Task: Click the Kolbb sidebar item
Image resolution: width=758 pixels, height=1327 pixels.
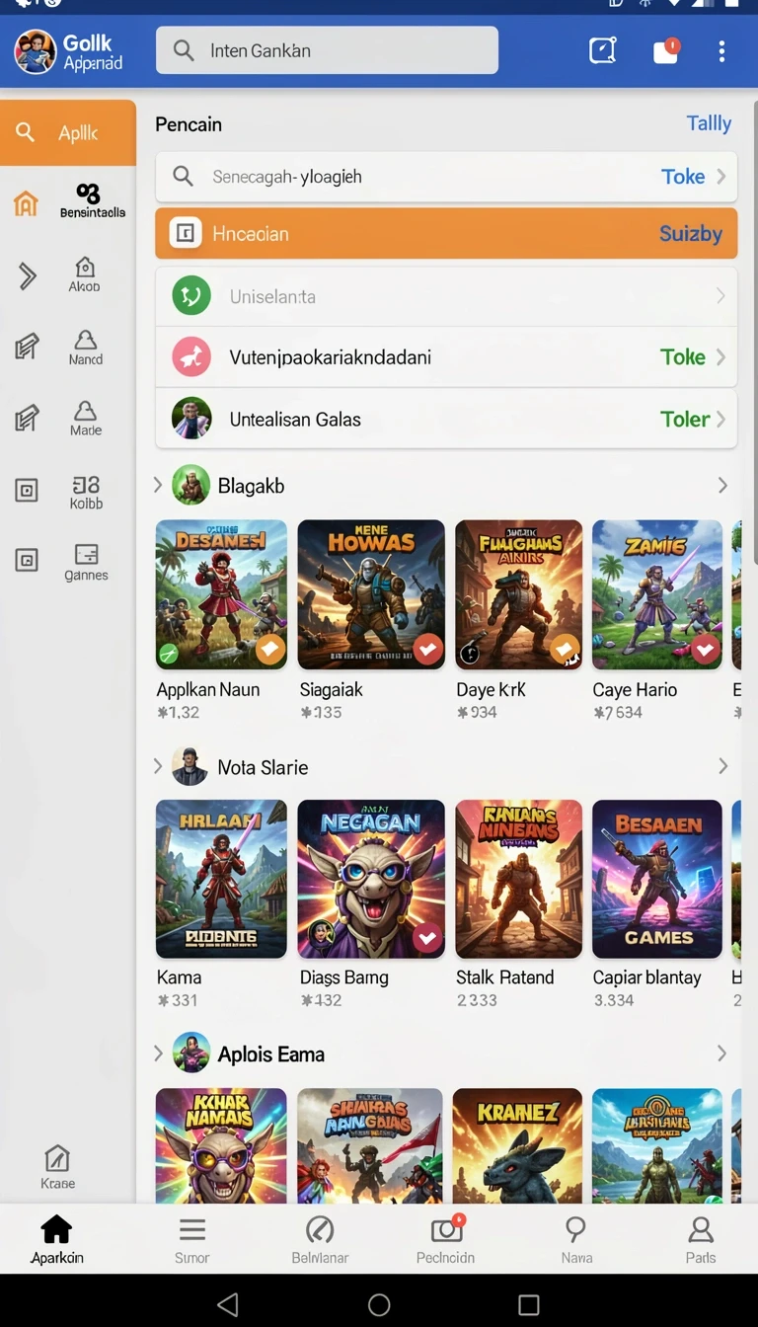Action: [86, 493]
